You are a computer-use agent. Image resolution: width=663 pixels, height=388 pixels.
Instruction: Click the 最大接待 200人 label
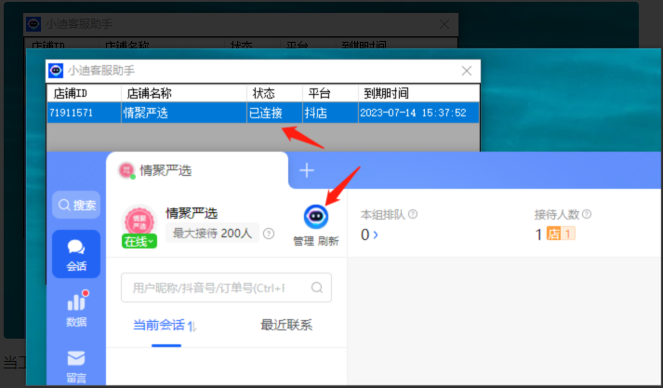pos(212,234)
